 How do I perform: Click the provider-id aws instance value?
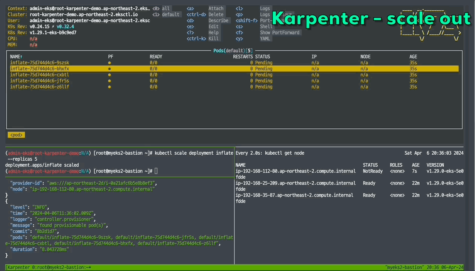tap(101, 183)
